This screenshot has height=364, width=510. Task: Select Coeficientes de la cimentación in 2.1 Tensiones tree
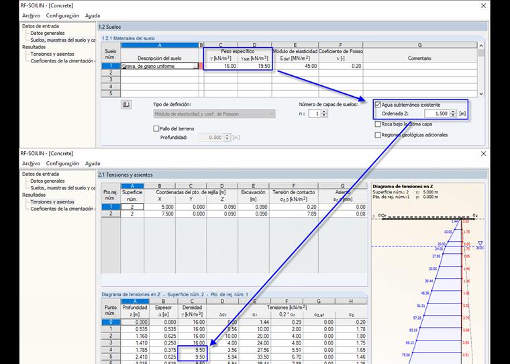(x=63, y=209)
